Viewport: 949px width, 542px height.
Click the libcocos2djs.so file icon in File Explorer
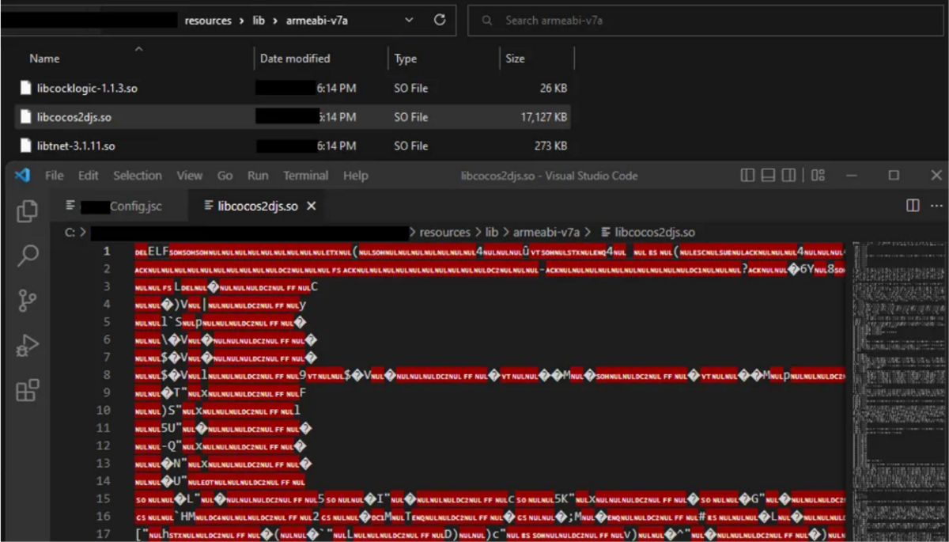(25, 117)
